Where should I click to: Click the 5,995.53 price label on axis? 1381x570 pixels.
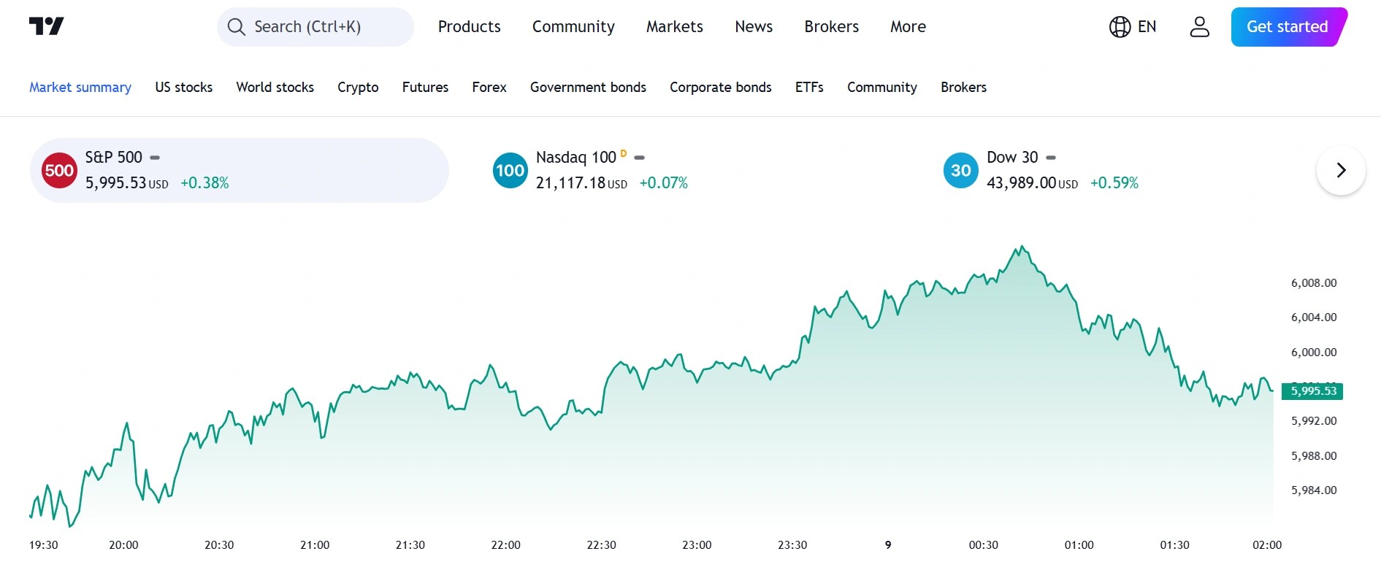click(1312, 391)
